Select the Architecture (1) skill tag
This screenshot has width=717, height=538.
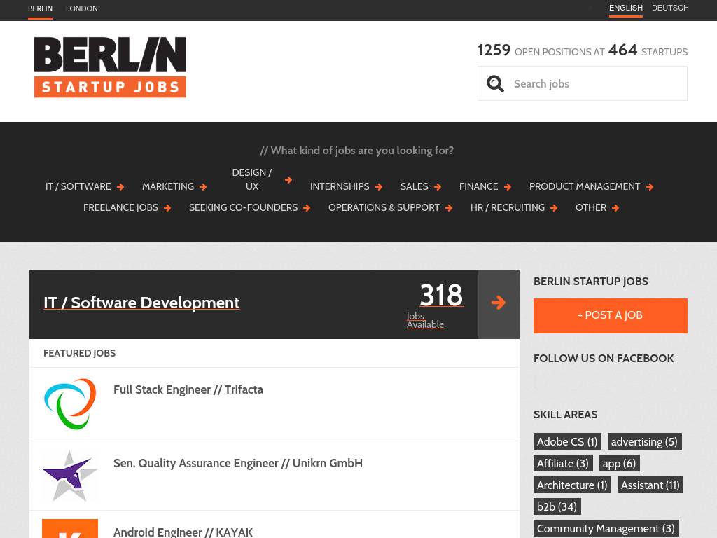coord(572,485)
